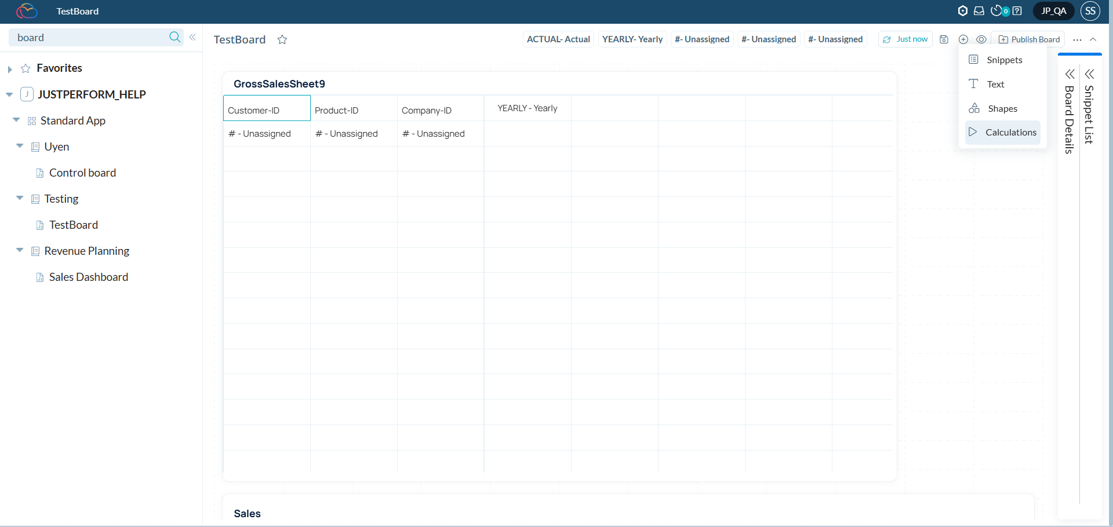The width and height of the screenshot is (1113, 527).
Task: Collapse the Revenue Planning folder
Action: coord(20,250)
